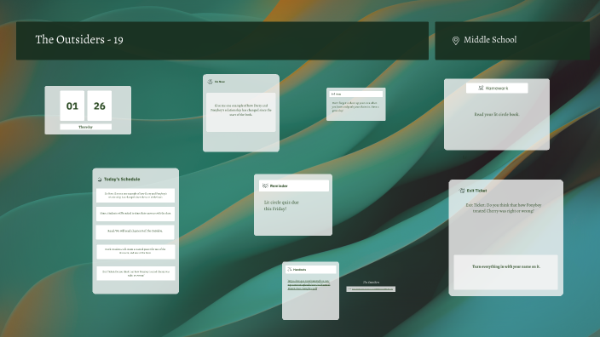This screenshot has width=600, height=337.
Task: Click the Homework header icon
Action: tap(481, 89)
